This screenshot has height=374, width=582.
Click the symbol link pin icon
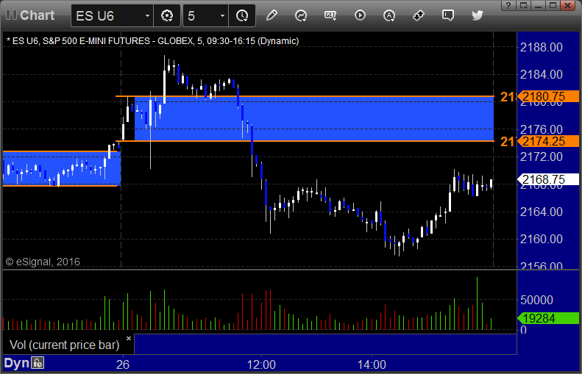(x=419, y=15)
